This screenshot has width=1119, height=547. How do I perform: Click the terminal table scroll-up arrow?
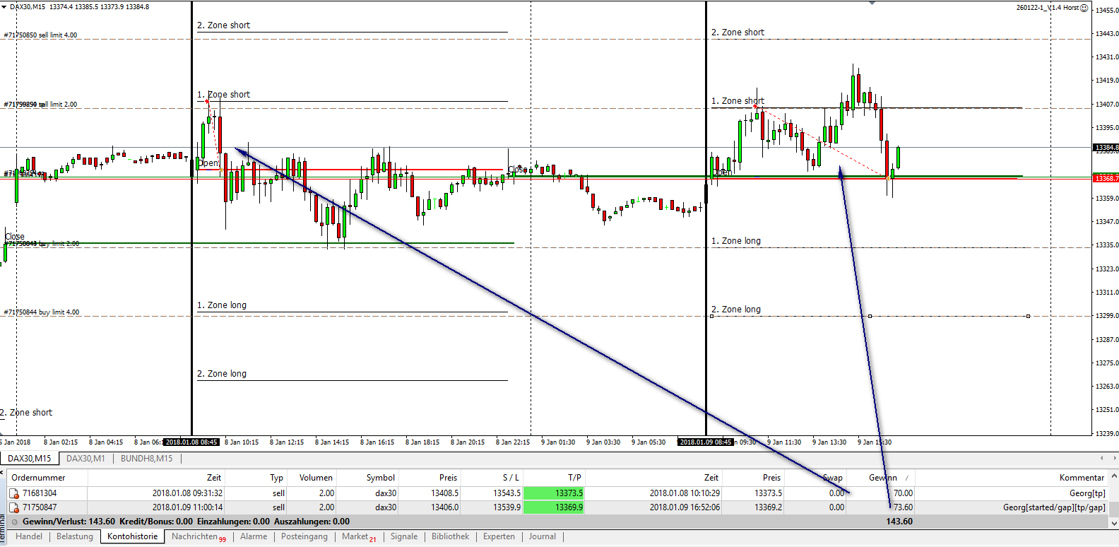[1114, 477]
